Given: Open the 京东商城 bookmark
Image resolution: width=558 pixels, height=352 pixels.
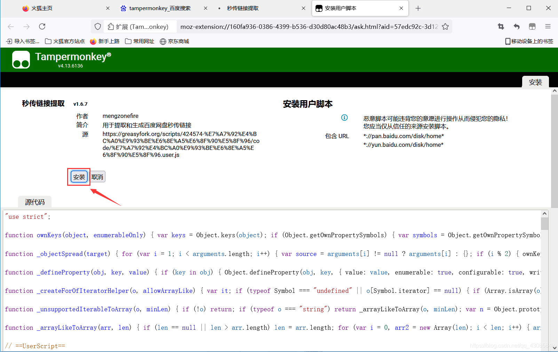Looking at the screenshot, I should pos(174,41).
